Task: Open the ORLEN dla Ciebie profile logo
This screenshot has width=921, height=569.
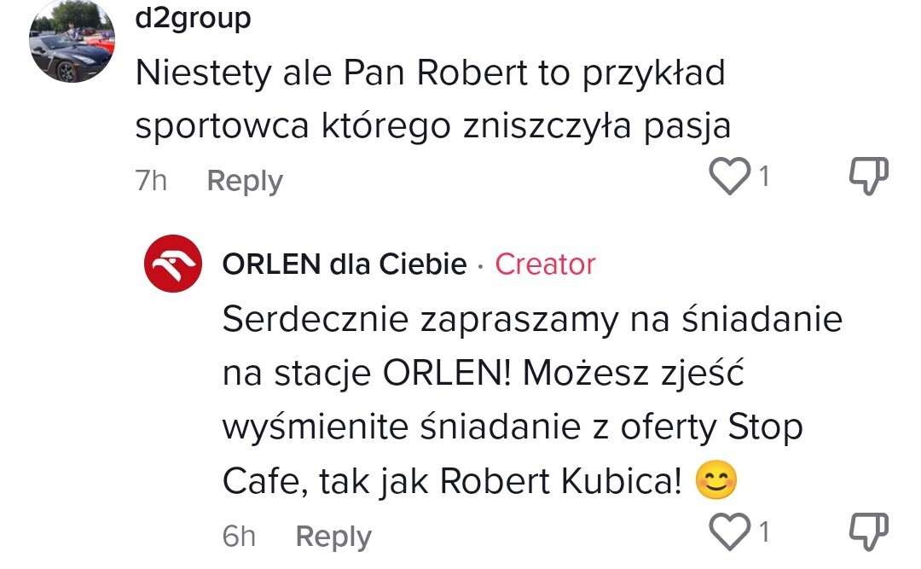Action: 172,264
